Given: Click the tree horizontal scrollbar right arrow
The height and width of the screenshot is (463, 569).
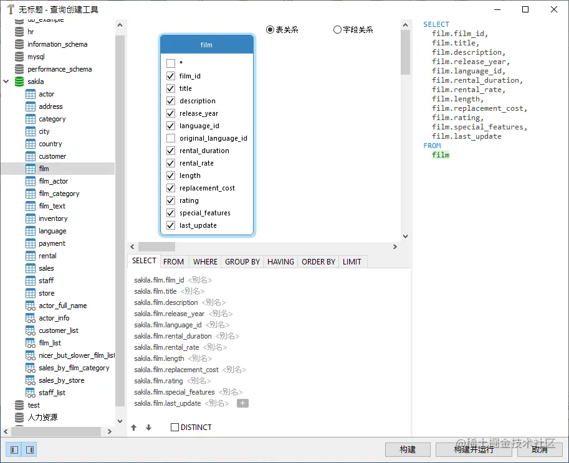Looking at the screenshot, I should [x=109, y=431].
